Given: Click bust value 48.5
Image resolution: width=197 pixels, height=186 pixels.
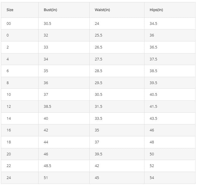Looking at the screenshot, I should pos(47,166).
